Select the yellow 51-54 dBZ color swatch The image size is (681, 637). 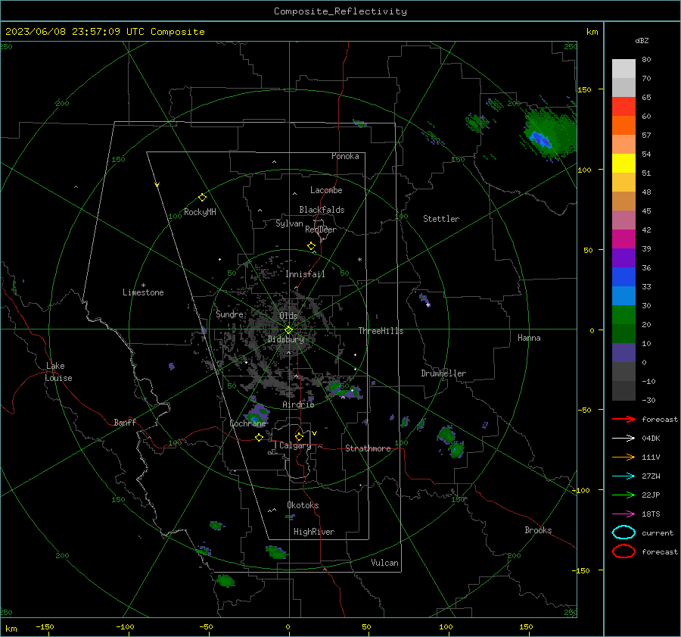click(x=623, y=164)
